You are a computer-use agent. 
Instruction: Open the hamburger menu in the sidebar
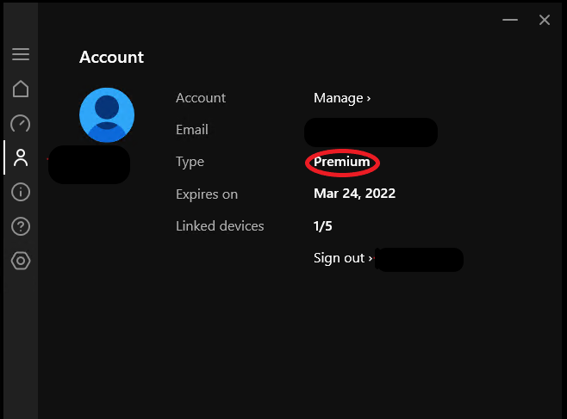point(21,54)
